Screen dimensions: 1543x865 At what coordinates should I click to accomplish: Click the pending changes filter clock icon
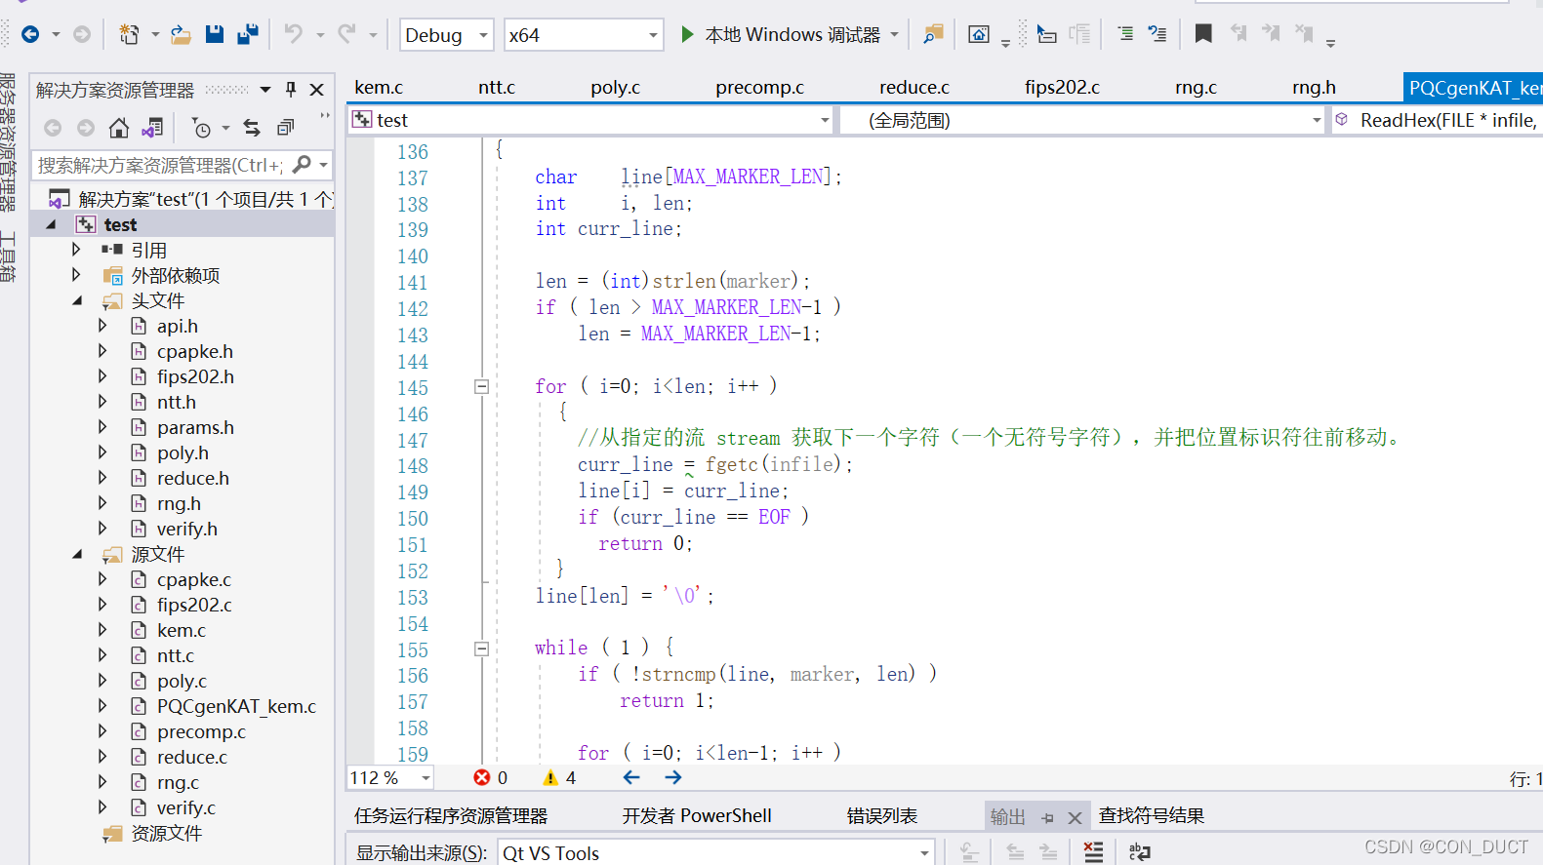(201, 128)
